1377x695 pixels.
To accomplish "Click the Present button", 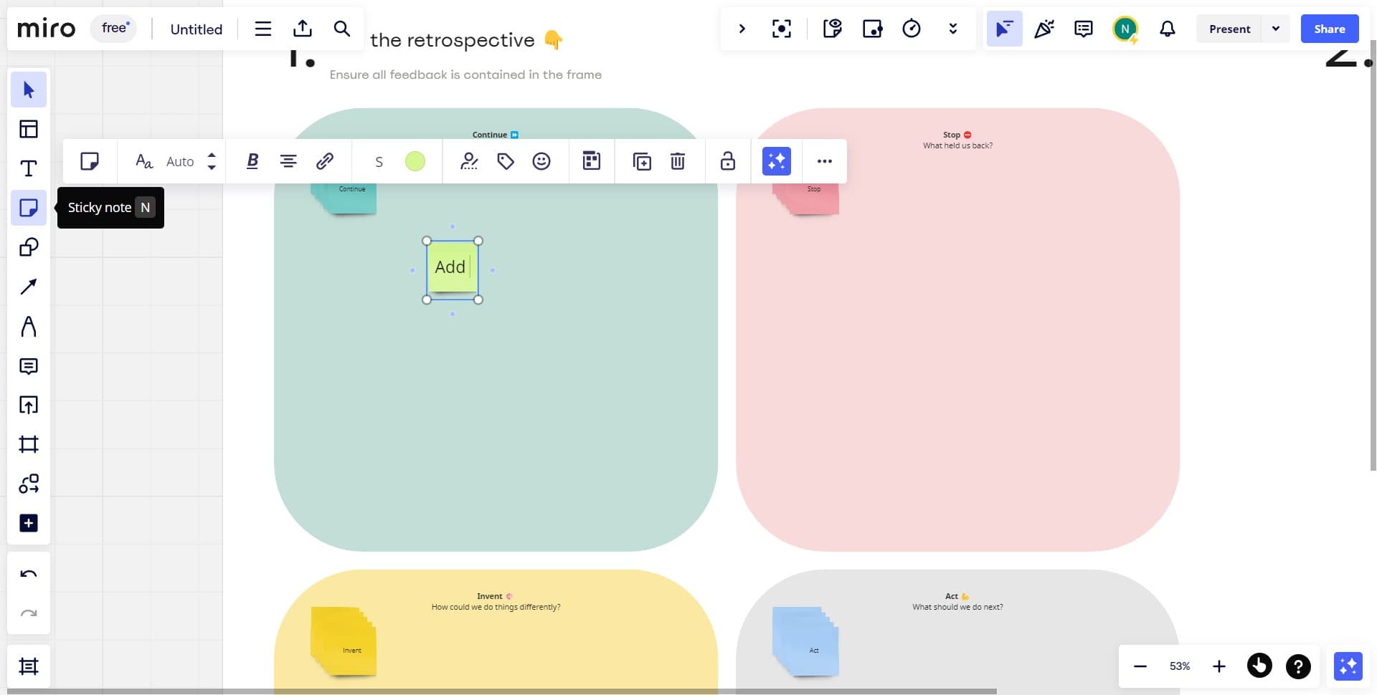I will tap(1229, 29).
